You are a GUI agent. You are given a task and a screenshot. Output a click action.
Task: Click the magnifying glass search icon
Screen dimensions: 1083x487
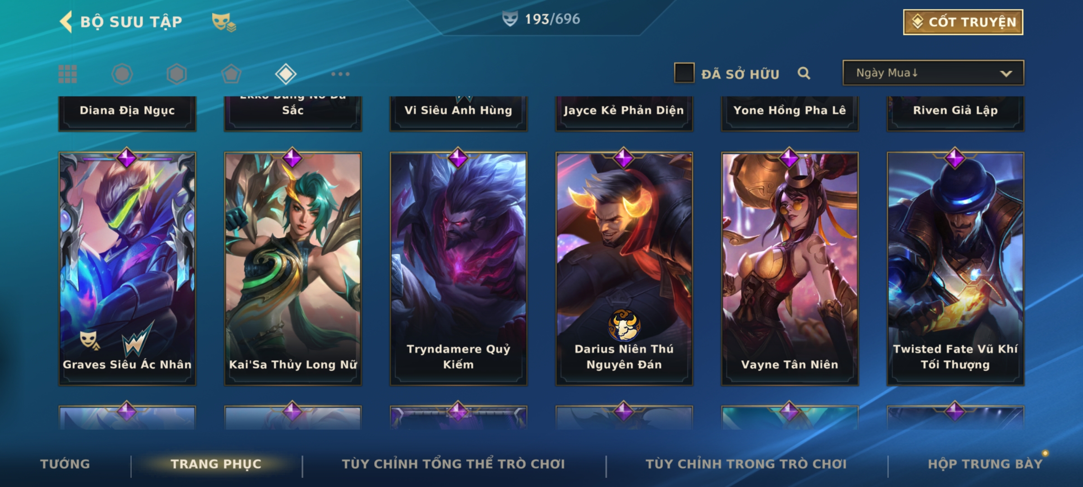click(804, 73)
